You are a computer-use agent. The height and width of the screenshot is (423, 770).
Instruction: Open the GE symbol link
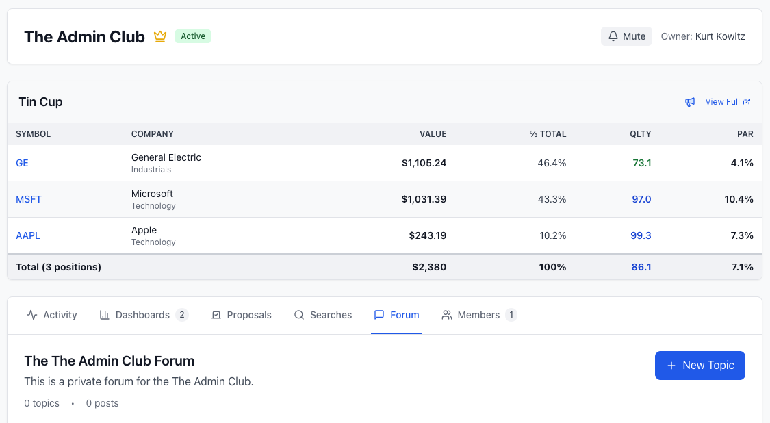click(22, 163)
